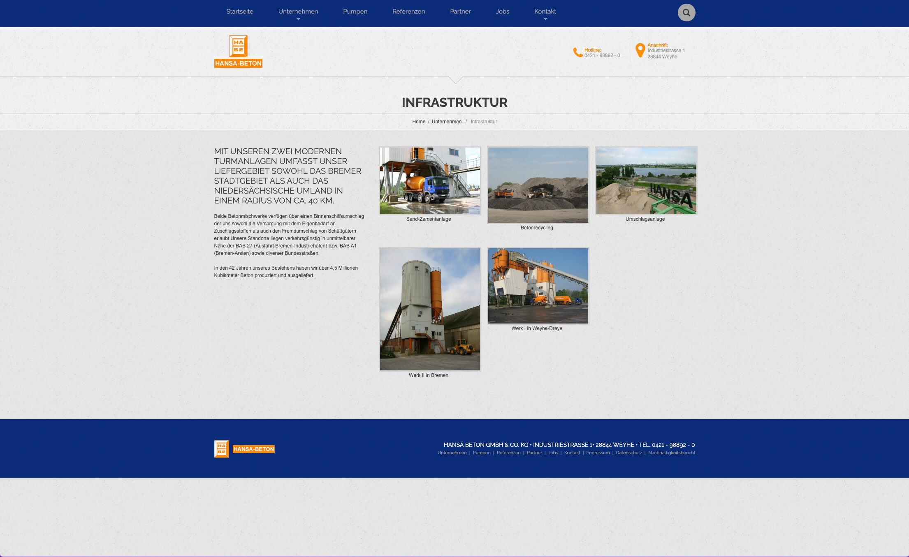909x557 pixels.
Task: Switch to the Pumpen page
Action: (355, 12)
